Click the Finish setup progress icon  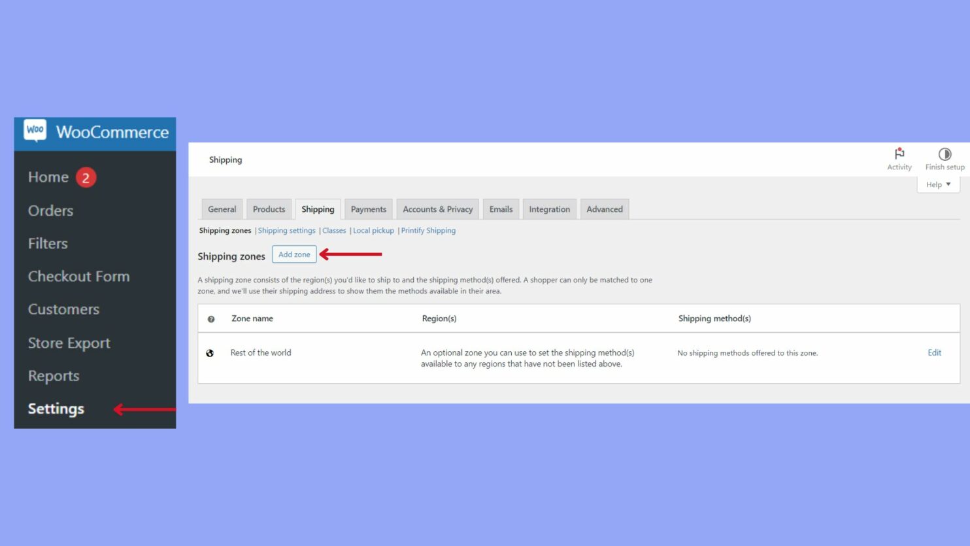point(944,154)
